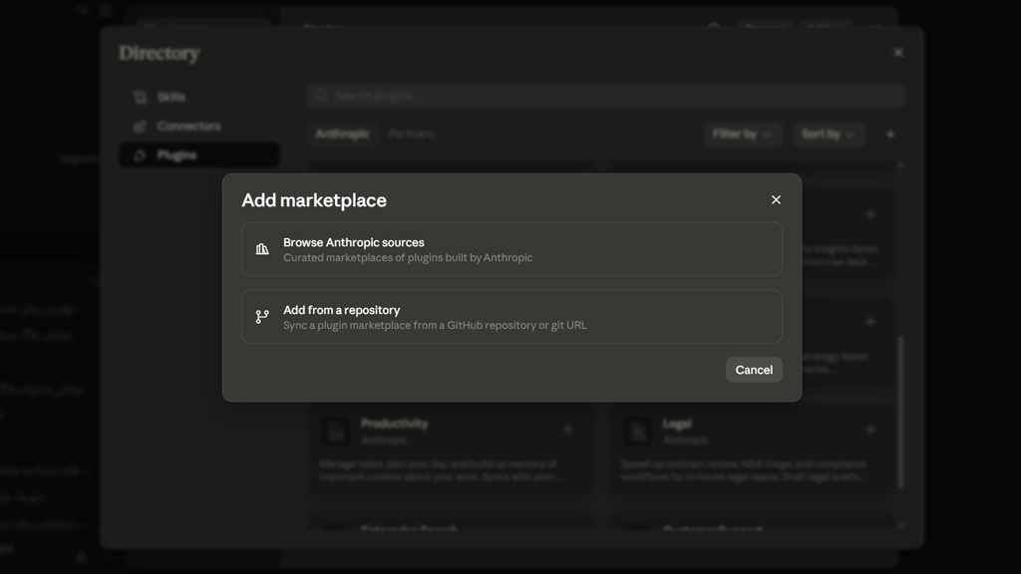Image resolution: width=1021 pixels, height=574 pixels.
Task: Click the Skills sidebar icon
Action: (140, 97)
